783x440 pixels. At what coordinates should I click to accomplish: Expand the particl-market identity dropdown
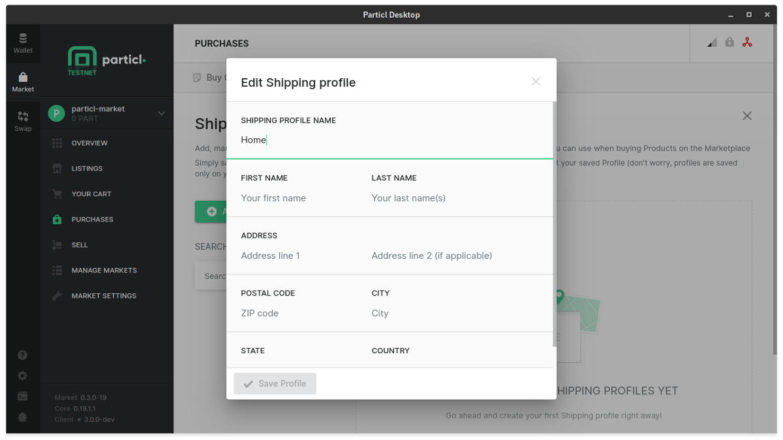point(161,113)
